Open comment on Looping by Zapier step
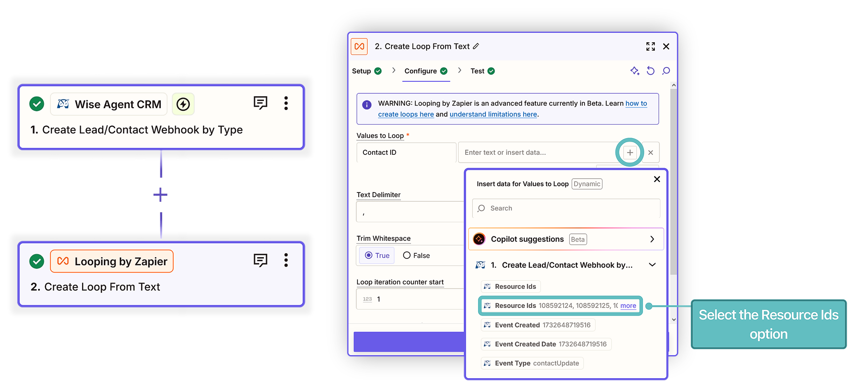The width and height of the screenshot is (853, 388). pyautogui.click(x=260, y=260)
